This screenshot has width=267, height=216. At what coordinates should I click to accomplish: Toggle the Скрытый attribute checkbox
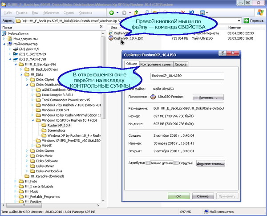[x=177, y=163]
